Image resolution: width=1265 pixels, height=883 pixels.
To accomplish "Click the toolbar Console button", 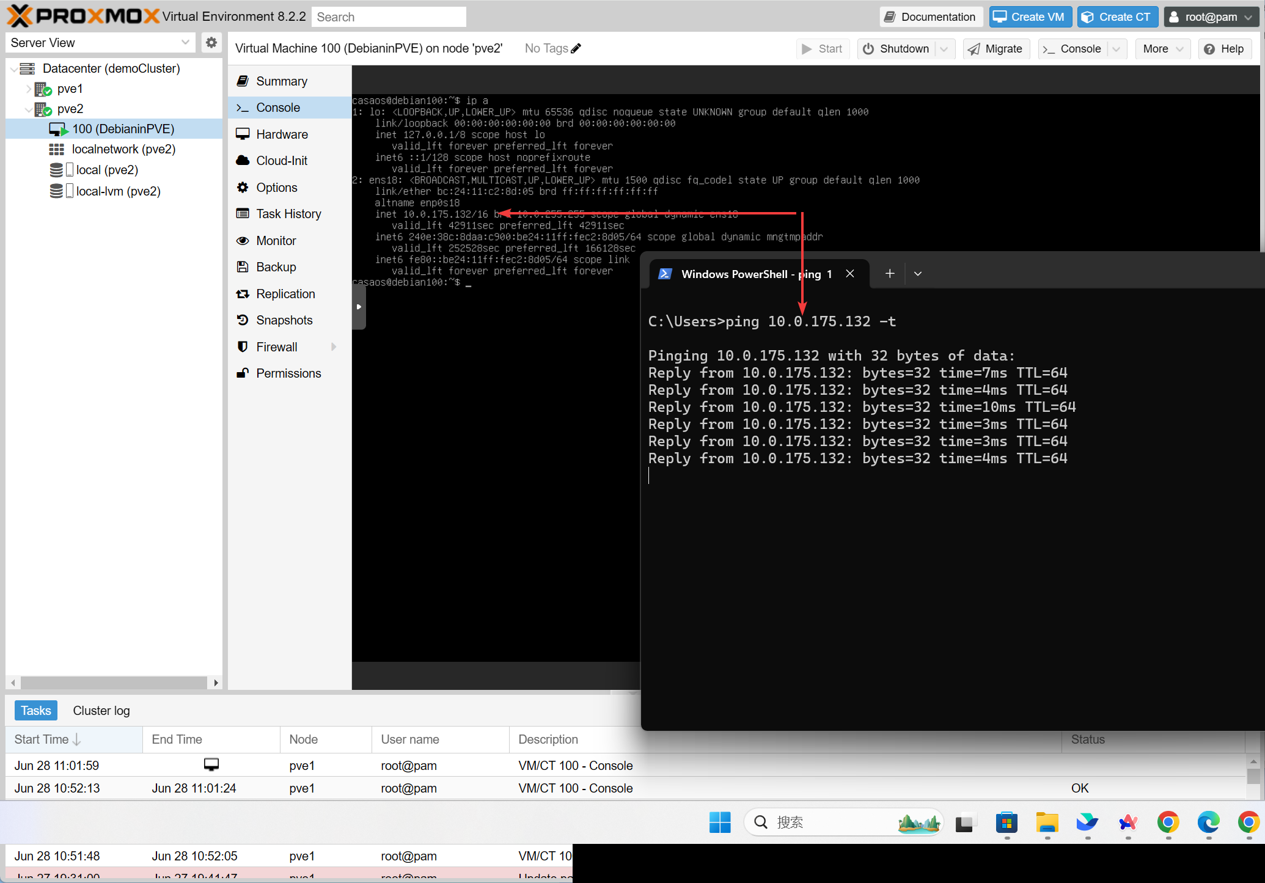I will point(1073,49).
